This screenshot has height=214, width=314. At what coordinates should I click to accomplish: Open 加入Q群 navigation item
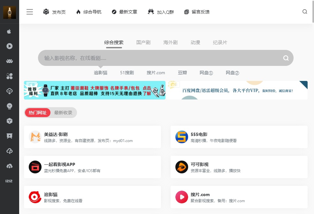[161, 12]
